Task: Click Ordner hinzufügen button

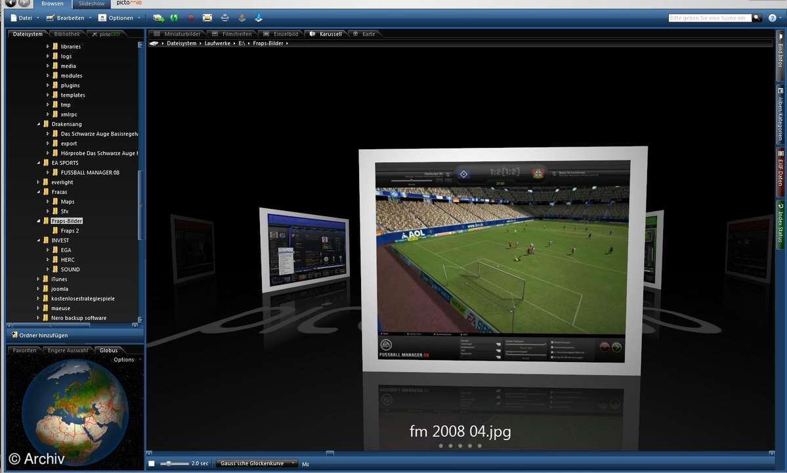Action: (x=39, y=335)
